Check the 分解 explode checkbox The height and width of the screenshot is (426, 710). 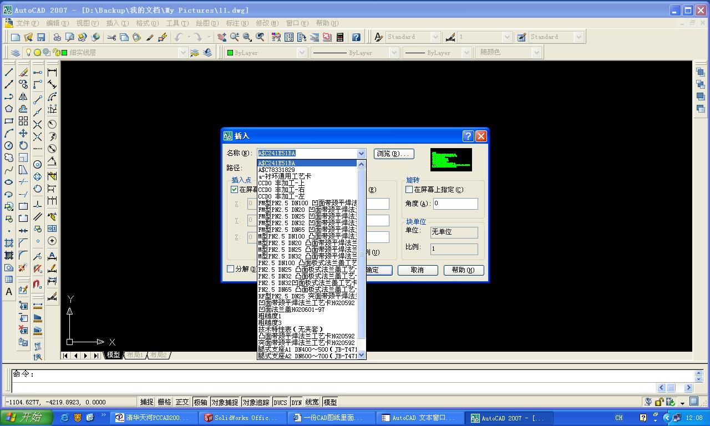(231, 269)
